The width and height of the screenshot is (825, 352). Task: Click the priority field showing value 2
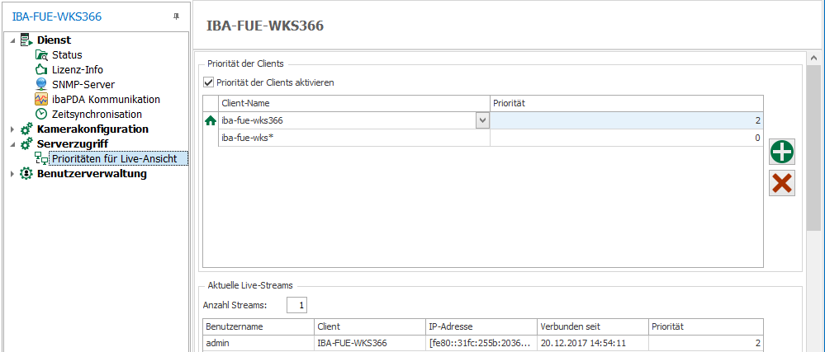tap(626, 120)
